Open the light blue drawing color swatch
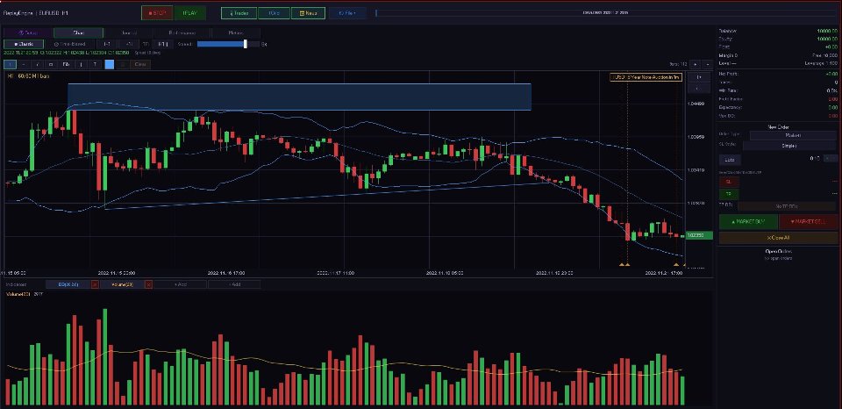842x409 pixels. (109, 64)
